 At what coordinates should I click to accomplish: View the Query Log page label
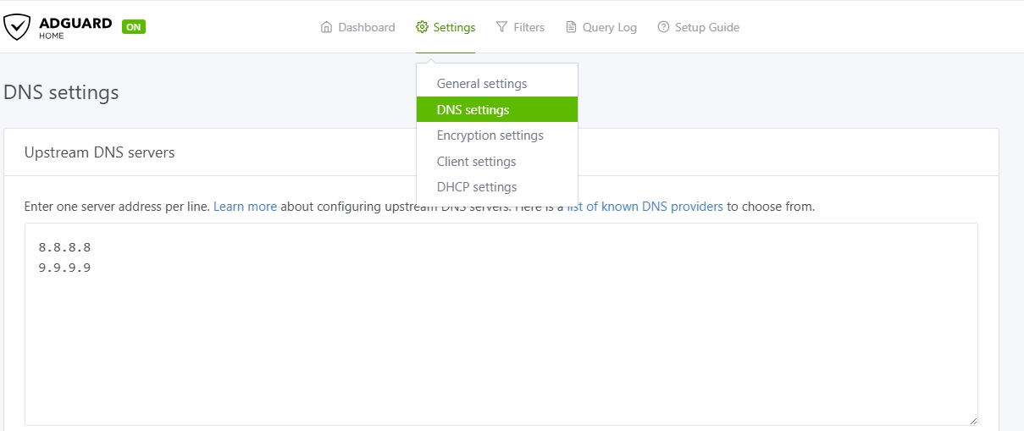click(609, 27)
